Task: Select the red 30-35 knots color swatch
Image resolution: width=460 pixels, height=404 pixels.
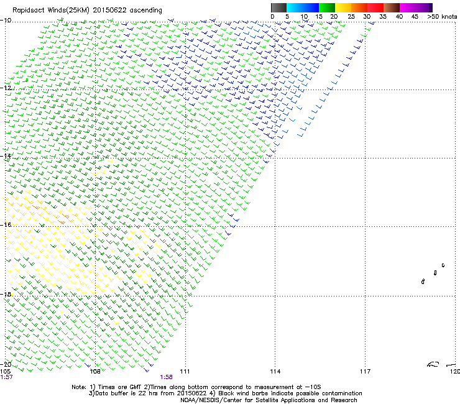Action: point(375,7)
